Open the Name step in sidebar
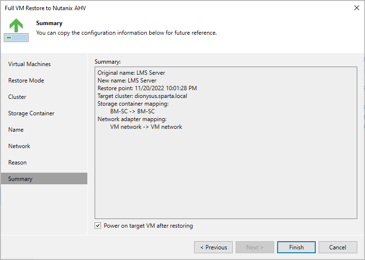Image resolution: width=365 pixels, height=260 pixels. [x=16, y=130]
